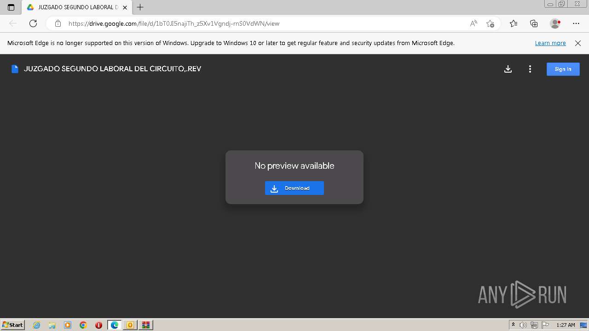The width and height of the screenshot is (589, 331).
Task: Click the file name JUZGADO SEGUNDO LABORAL DEL CIRCUITO,.REV
Action: (112, 69)
